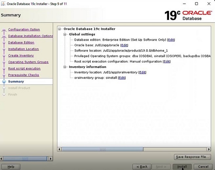Click the summary panel horizontal scrollbar thumb
Image resolution: width=215 pixels, height=170 pixels.
(x=103, y=149)
